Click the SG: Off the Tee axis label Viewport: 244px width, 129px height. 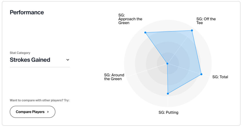206,21
